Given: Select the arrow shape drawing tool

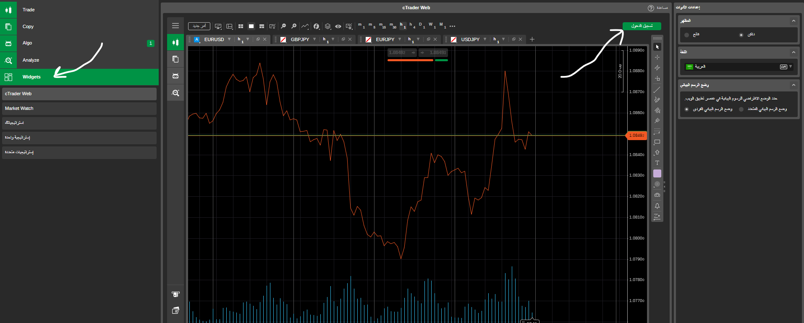Looking at the screenshot, I should pyautogui.click(x=657, y=153).
